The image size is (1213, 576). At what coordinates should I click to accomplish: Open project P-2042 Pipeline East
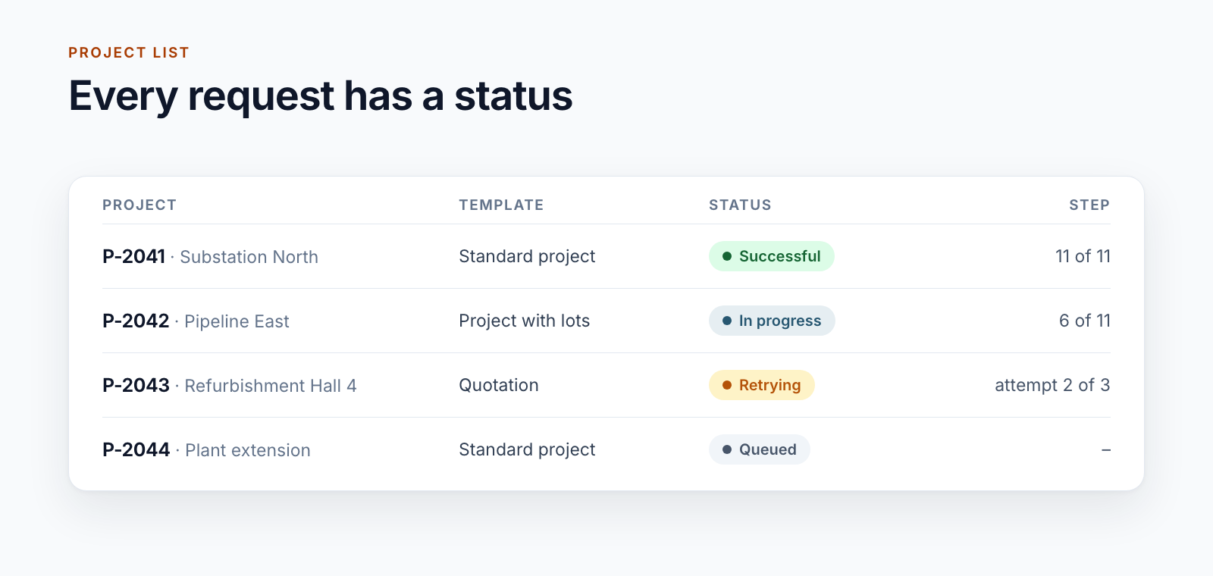pyautogui.click(x=196, y=321)
